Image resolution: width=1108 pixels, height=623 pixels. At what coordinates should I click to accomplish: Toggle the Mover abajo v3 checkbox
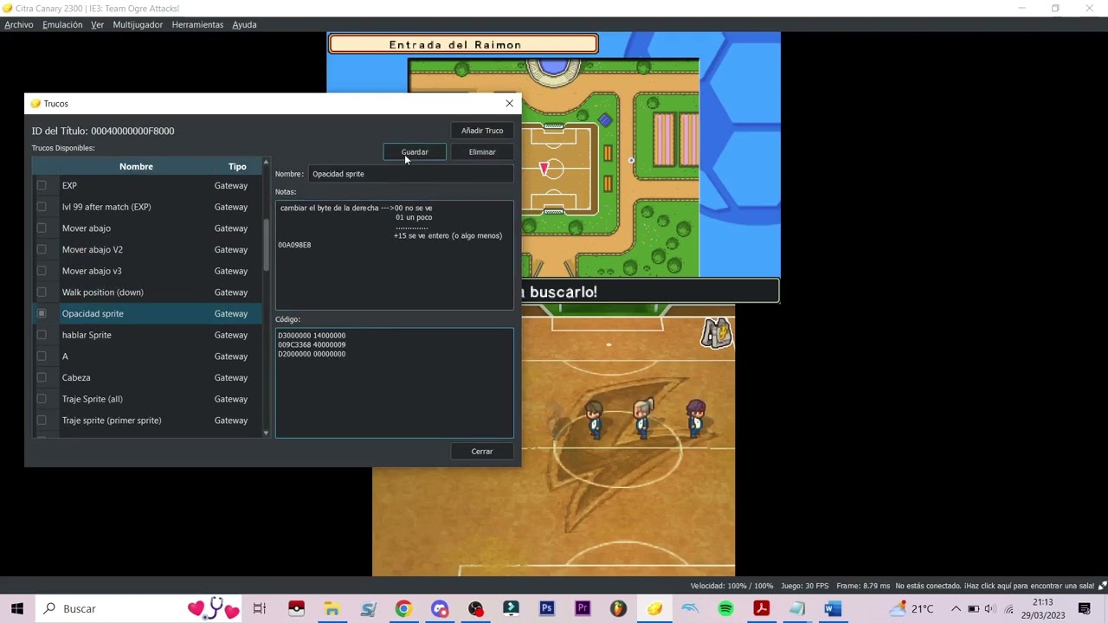point(42,271)
